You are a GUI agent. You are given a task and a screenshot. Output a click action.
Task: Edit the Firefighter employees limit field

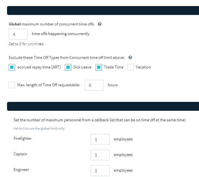tap(100, 139)
